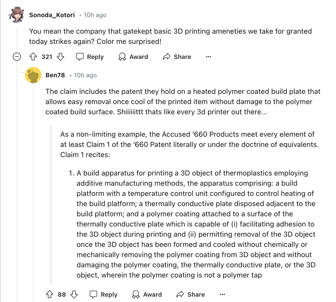Give an award to Sonoda_Kotori's comment

pos(133,57)
